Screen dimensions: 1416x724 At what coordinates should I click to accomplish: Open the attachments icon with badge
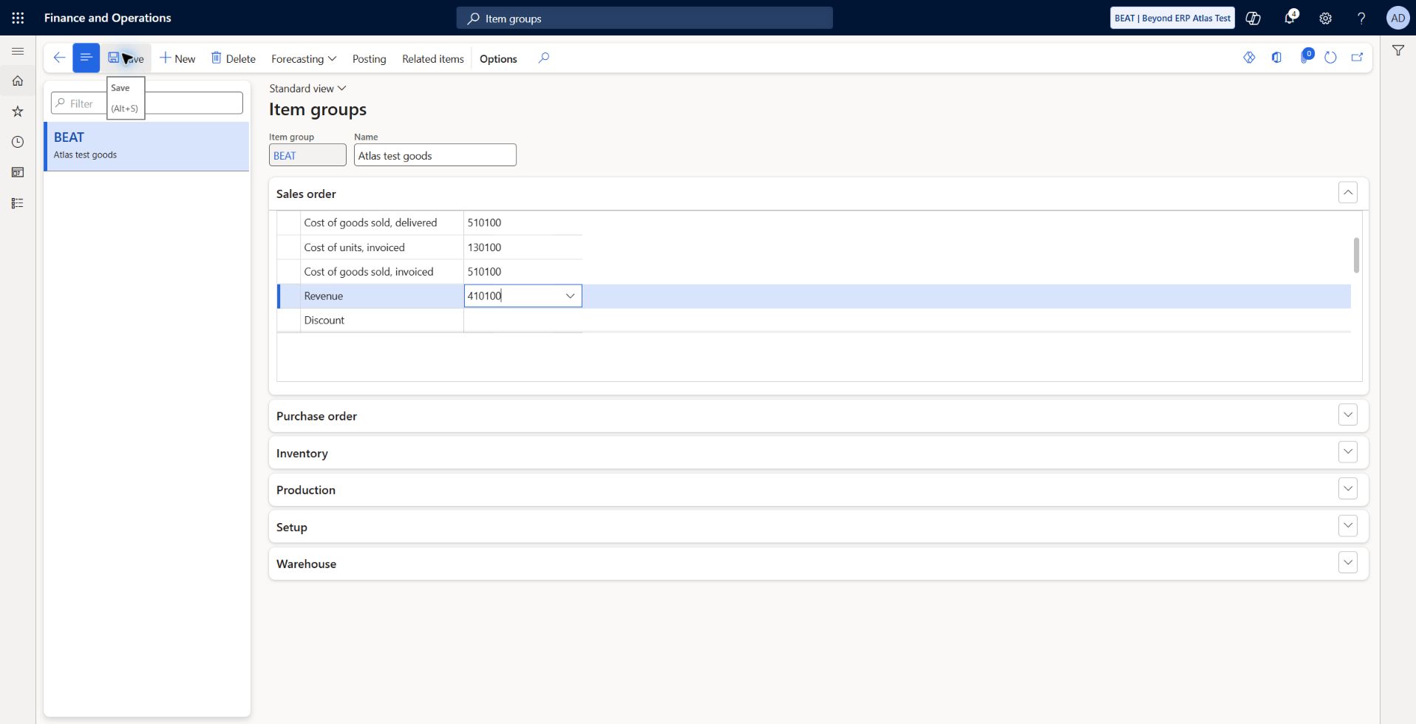(1305, 57)
